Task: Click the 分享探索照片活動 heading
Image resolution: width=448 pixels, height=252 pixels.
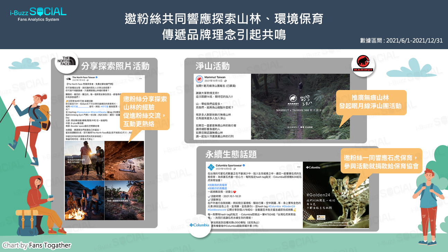Action: 115,66
